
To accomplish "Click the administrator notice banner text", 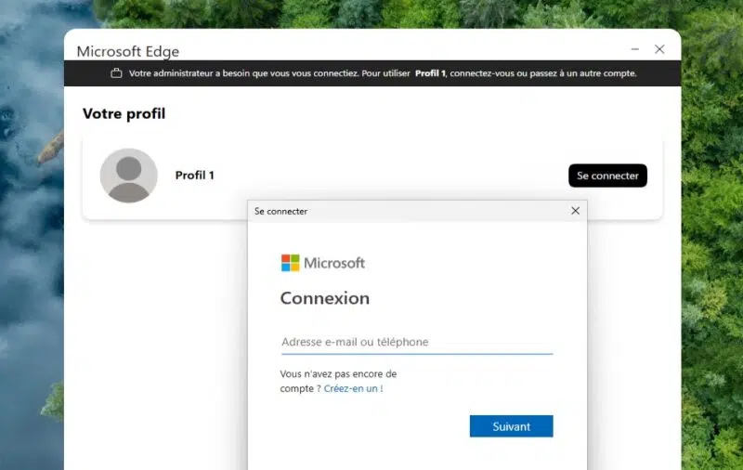I will (383, 73).
